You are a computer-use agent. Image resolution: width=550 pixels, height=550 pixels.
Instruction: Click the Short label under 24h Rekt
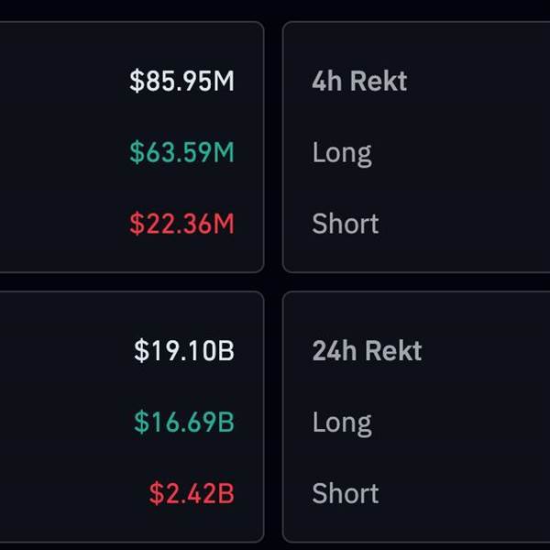(346, 493)
